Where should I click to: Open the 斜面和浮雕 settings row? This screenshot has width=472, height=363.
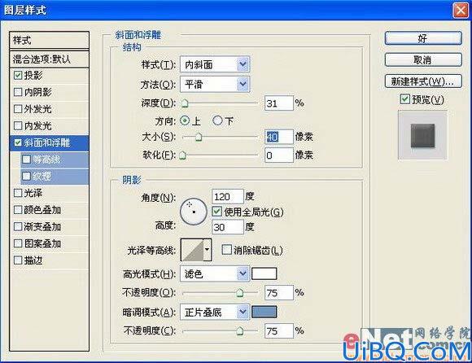click(x=50, y=142)
